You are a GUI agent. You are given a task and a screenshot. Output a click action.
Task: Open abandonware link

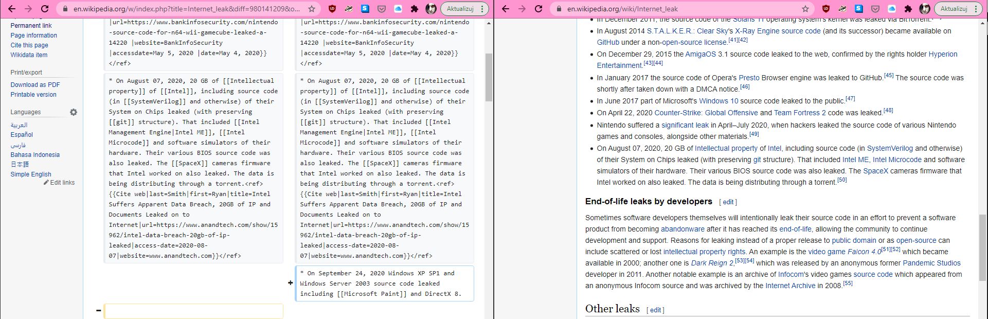tap(682, 229)
